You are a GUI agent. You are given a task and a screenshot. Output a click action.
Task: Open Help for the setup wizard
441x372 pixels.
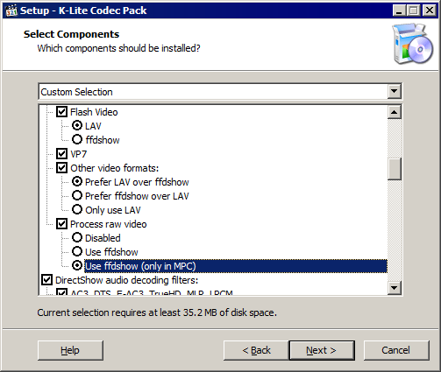click(x=70, y=350)
